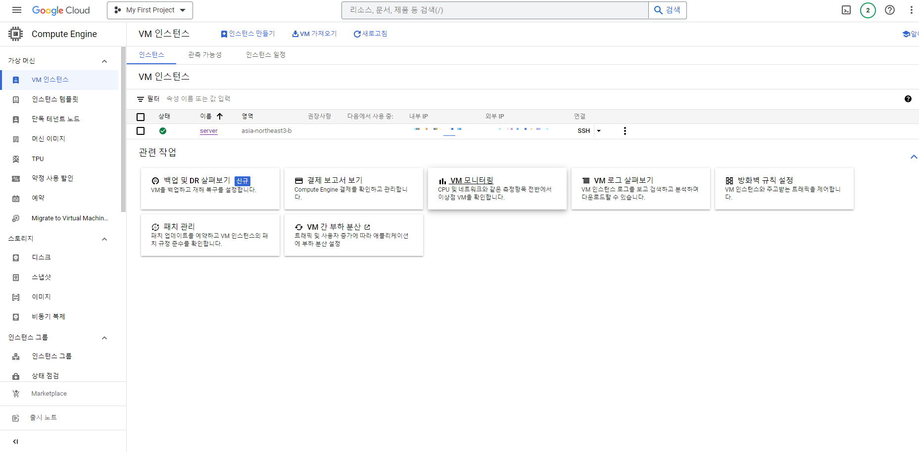Click 새로고침 refresh button
The width and height of the screenshot is (919, 452).
click(x=370, y=34)
